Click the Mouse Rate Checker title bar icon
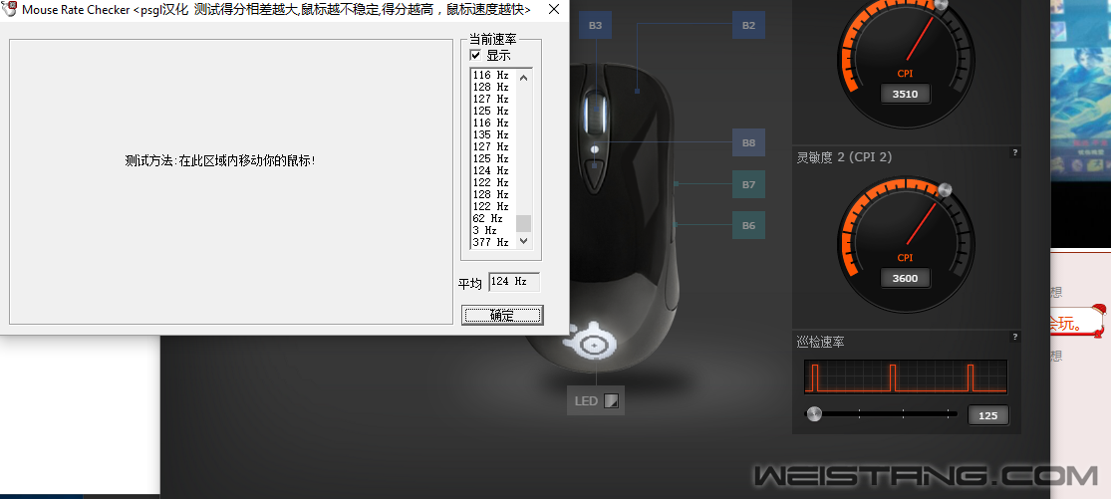1111x499 pixels. pos(9,10)
